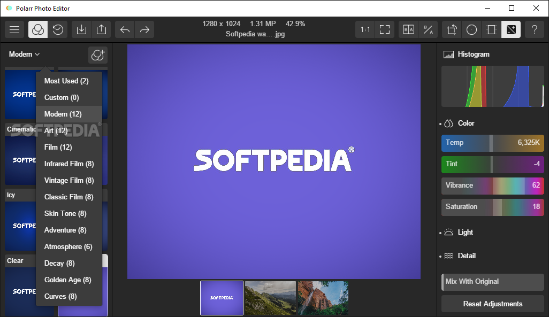Screen dimensions: 549x317
Task: Choose Curves (8) category
Action: tap(69, 296)
